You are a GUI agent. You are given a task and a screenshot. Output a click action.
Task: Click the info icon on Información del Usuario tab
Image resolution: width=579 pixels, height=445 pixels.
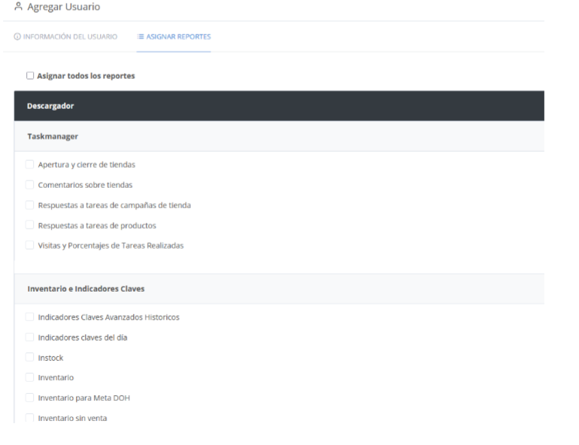pyautogui.click(x=17, y=37)
